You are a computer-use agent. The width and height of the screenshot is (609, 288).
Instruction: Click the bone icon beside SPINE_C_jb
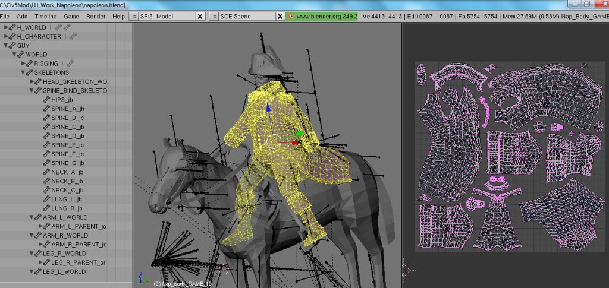tap(46, 126)
